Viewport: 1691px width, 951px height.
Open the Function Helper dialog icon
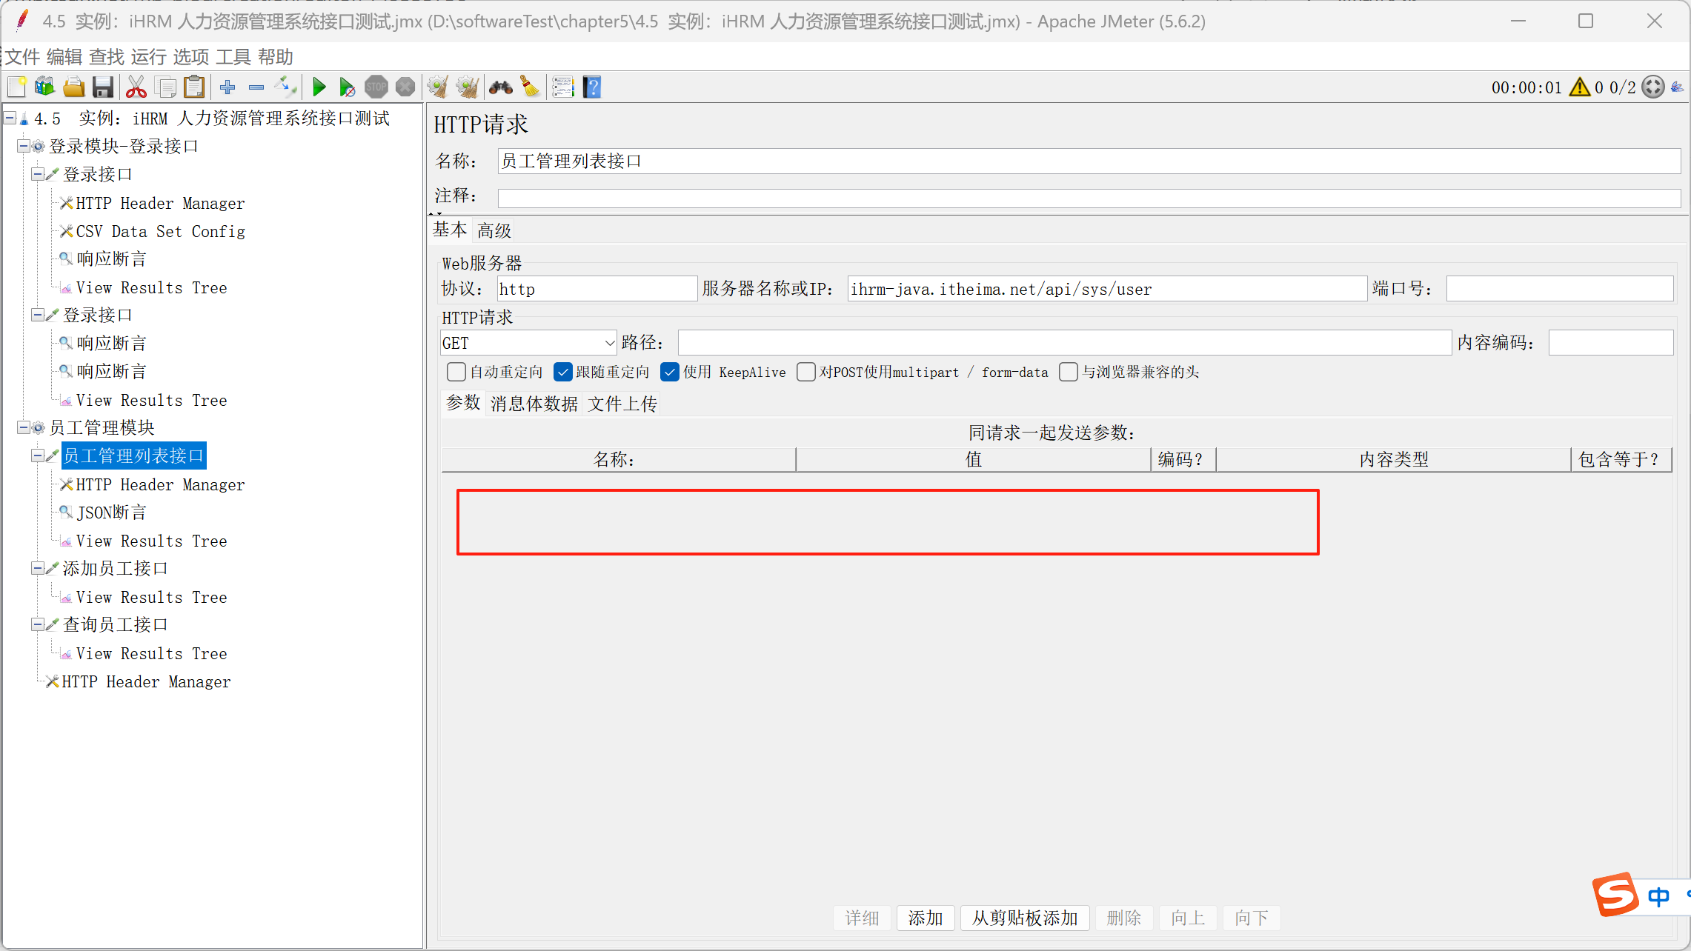563,87
